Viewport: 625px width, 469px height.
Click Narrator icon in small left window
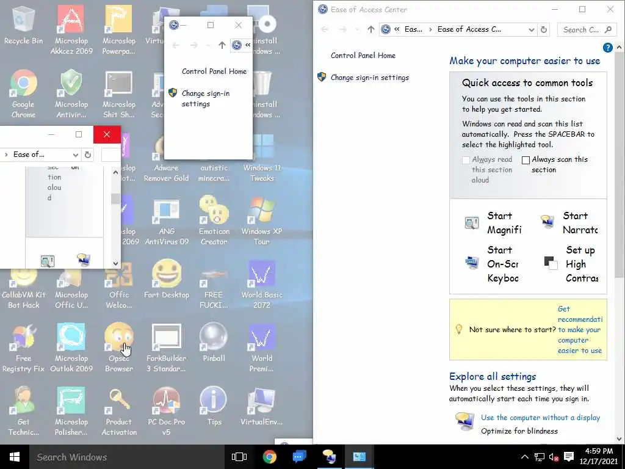[83, 260]
